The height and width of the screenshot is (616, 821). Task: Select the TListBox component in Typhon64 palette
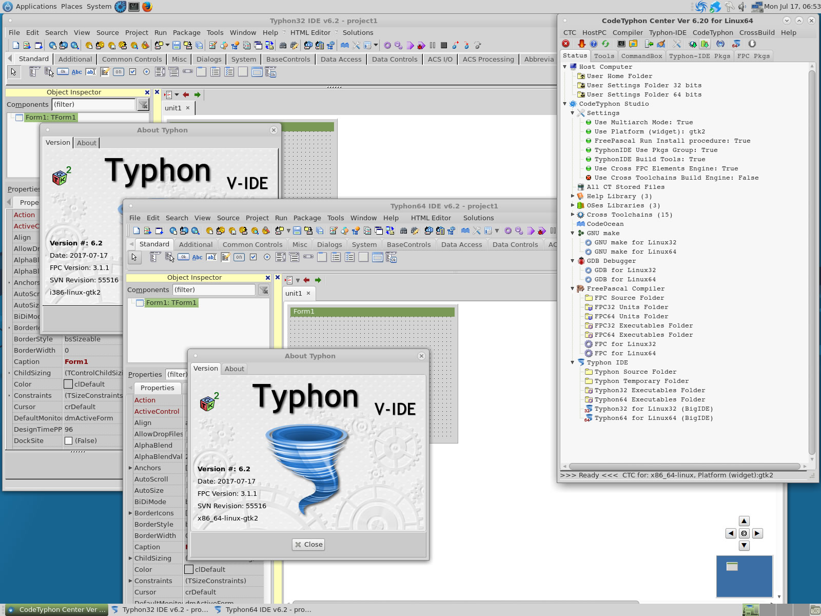click(x=281, y=257)
